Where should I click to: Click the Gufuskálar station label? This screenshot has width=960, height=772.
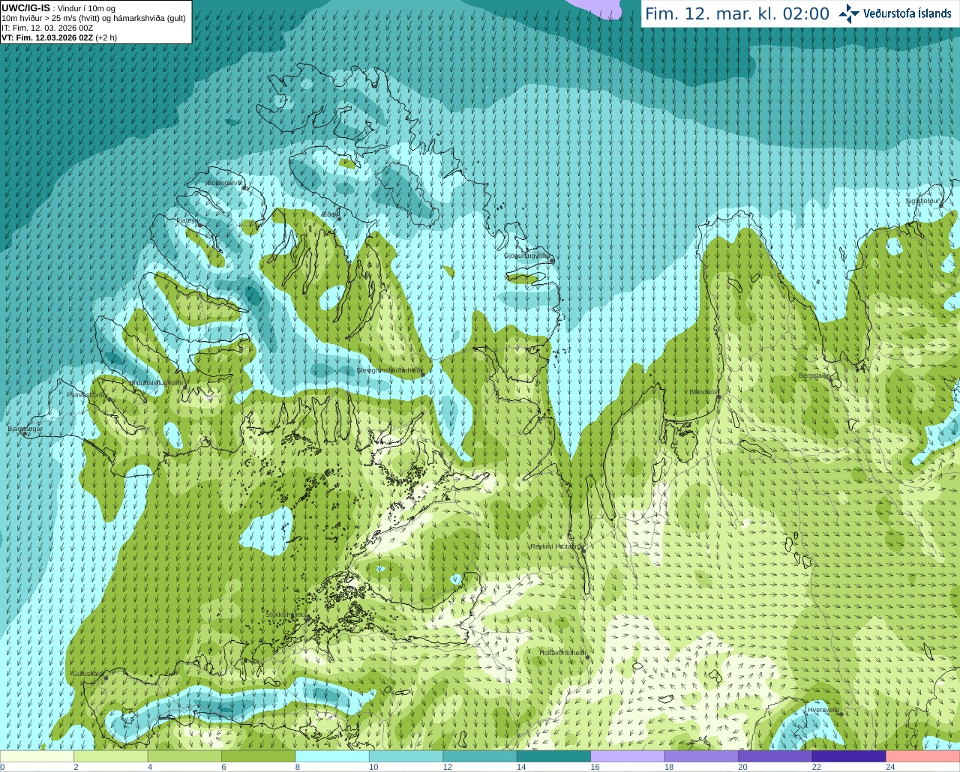(x=87, y=673)
